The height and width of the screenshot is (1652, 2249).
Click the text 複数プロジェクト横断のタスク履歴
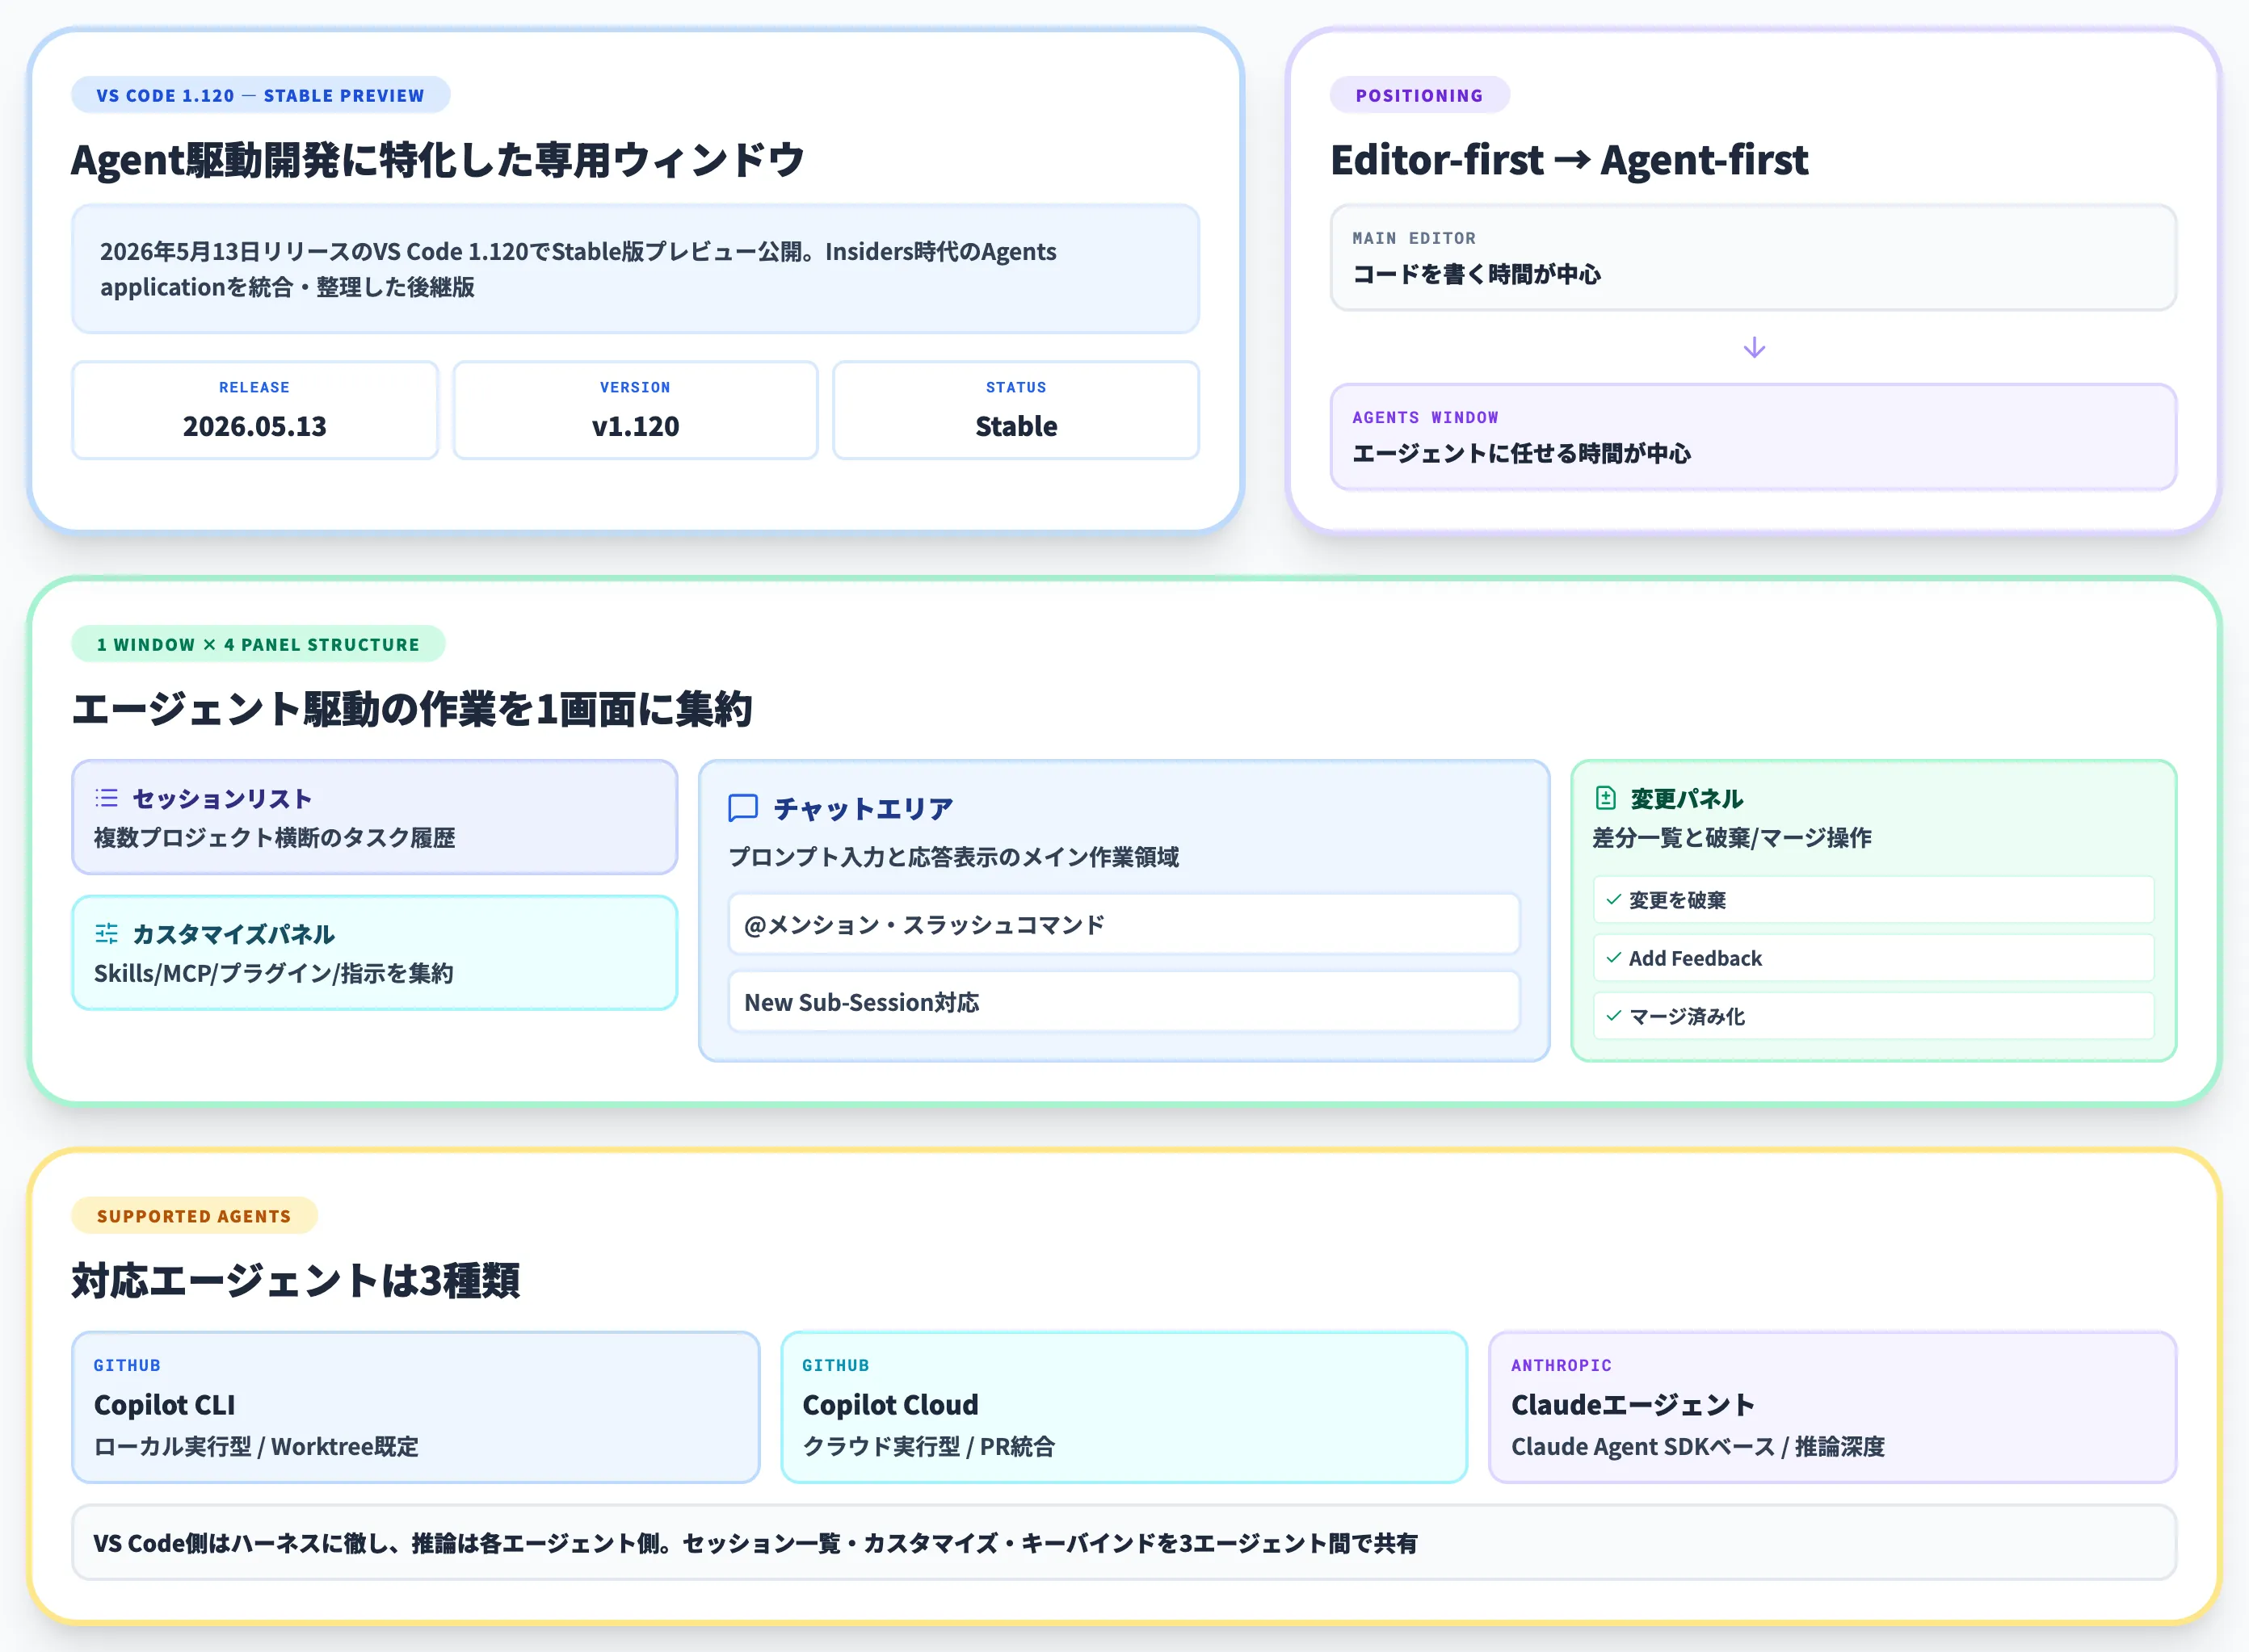pyautogui.click(x=274, y=838)
